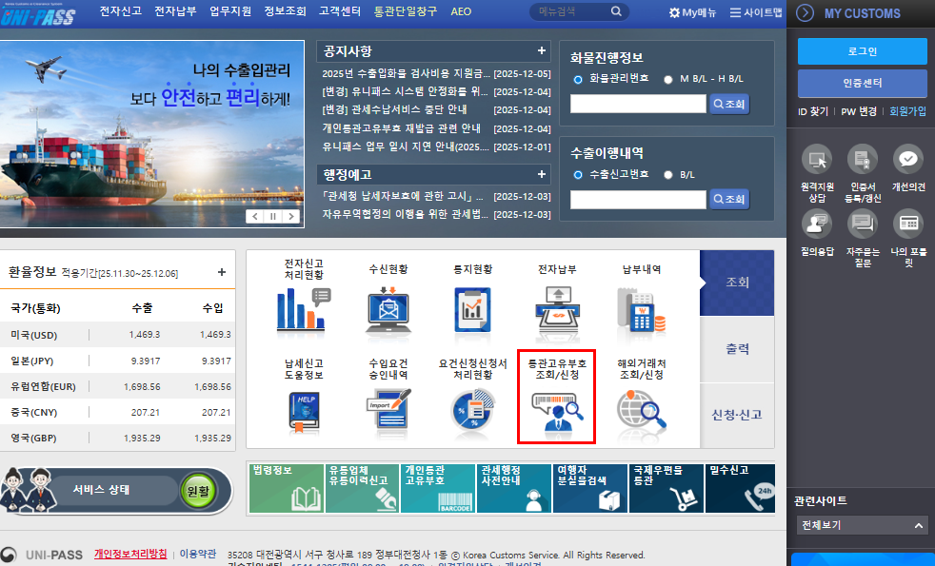
Task: Open 여행자 분실물검색 tile
Action: pyautogui.click(x=589, y=489)
